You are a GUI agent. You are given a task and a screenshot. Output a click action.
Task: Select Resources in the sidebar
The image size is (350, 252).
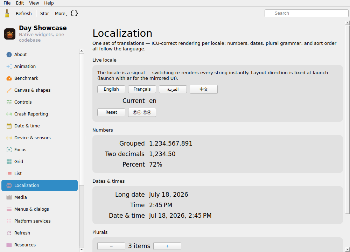pyautogui.click(x=40, y=245)
